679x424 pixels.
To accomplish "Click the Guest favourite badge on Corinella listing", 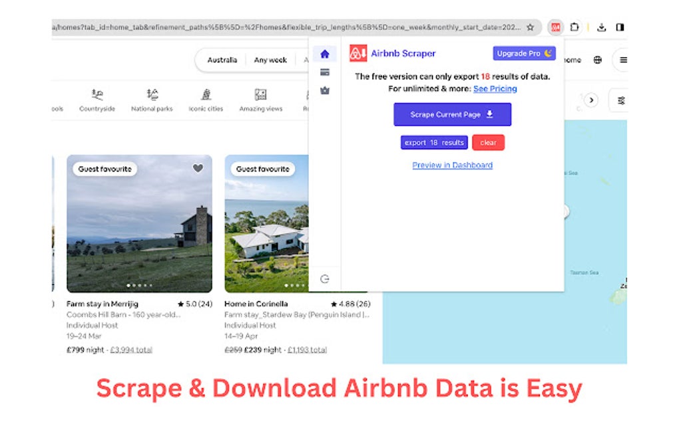I will coord(263,169).
